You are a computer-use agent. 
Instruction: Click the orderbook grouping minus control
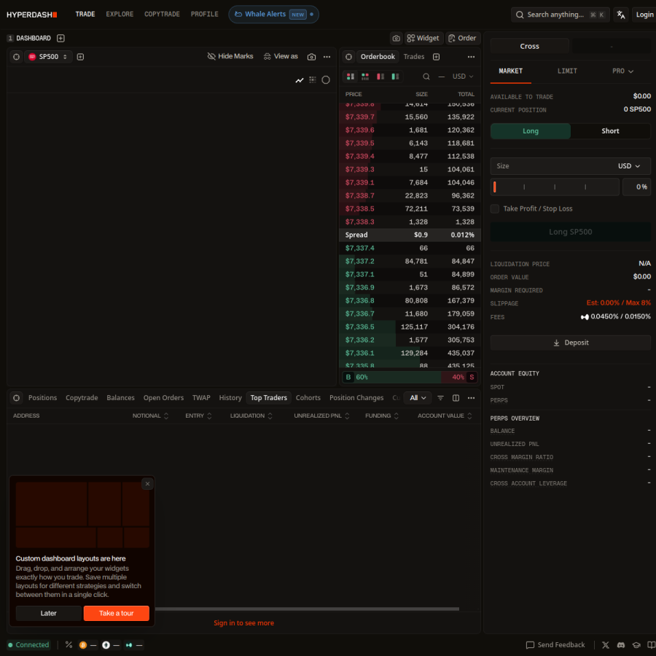442,76
